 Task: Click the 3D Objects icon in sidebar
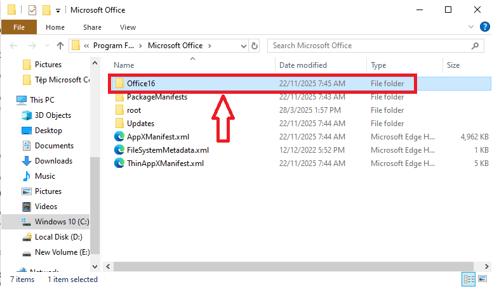coord(26,115)
